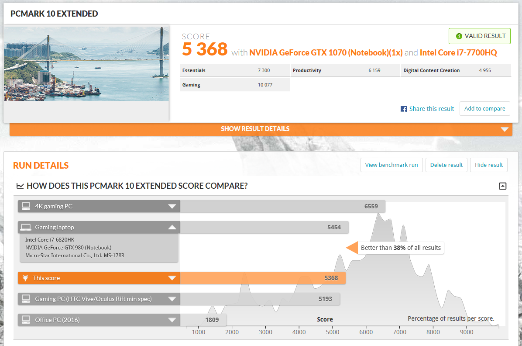This screenshot has height=346, width=522.
Task: Click the Show Result Details orange bar label
Action: tap(255, 129)
